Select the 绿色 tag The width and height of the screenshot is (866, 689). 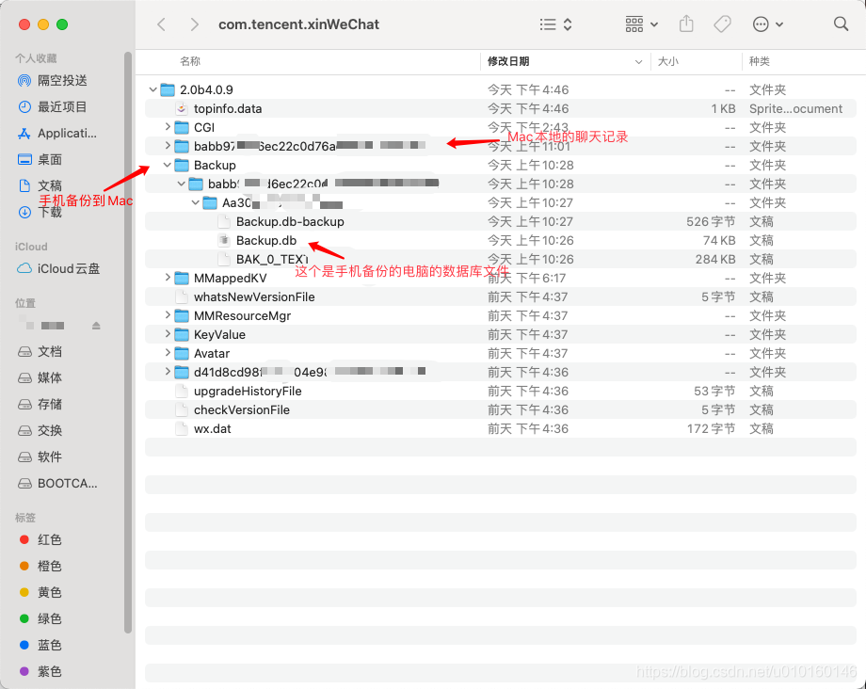point(40,619)
